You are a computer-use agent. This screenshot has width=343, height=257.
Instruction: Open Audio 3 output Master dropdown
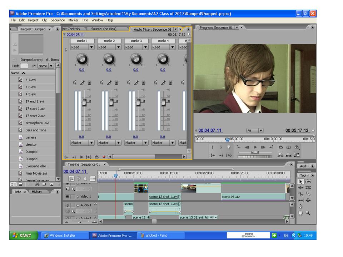point(136,143)
